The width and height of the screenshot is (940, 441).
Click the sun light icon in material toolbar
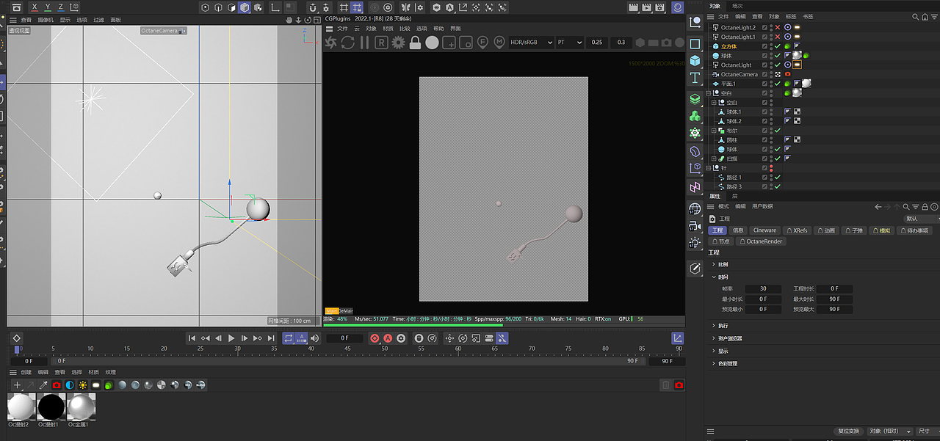[83, 385]
